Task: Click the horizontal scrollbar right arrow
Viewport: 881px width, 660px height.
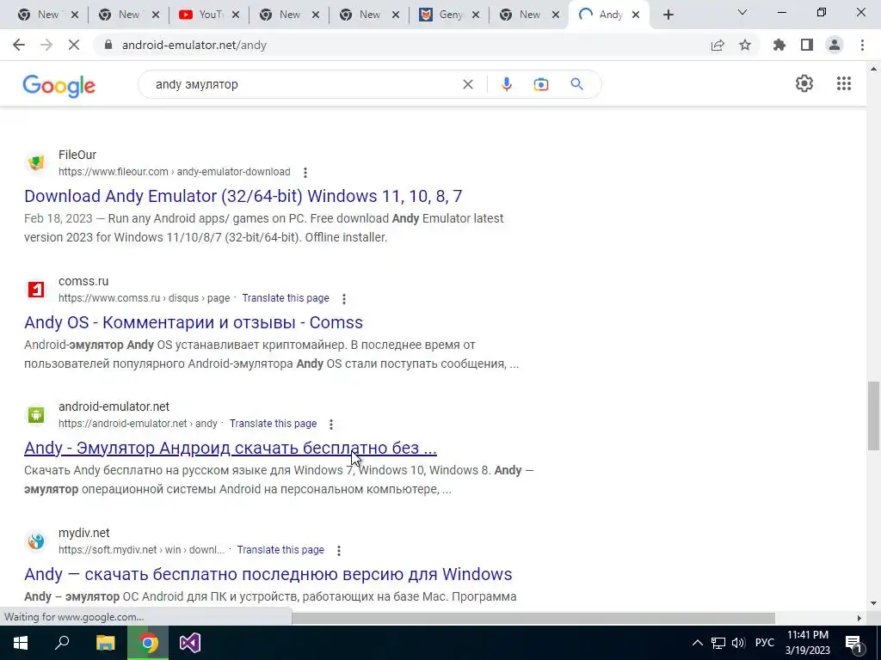Action: point(859,618)
